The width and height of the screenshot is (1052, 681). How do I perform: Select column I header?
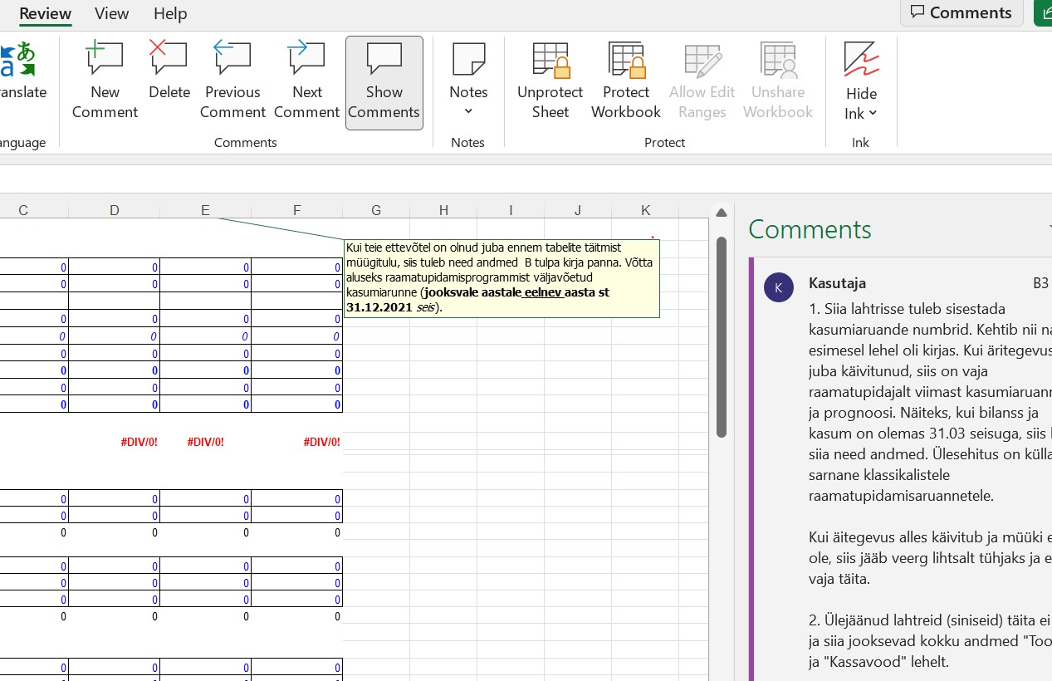[x=511, y=210]
